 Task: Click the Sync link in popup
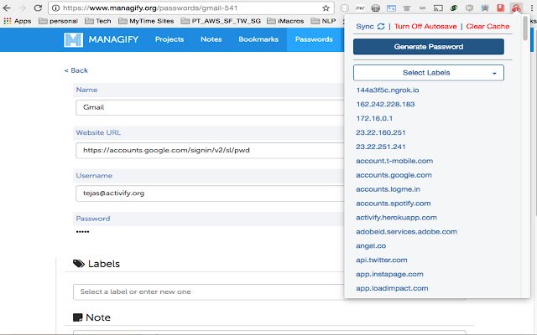coord(365,26)
